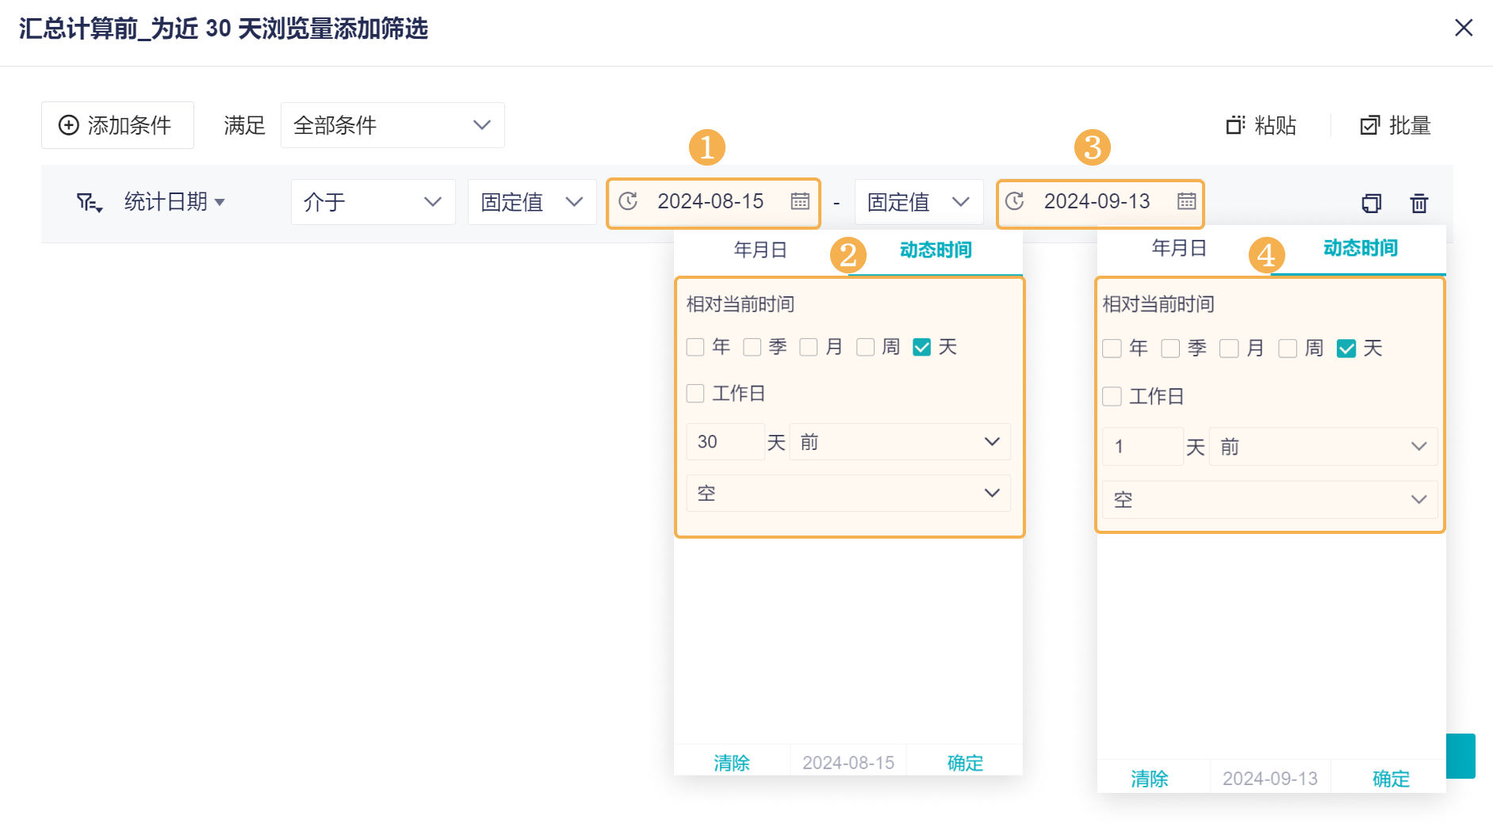Click the copy condition icon
Image resolution: width=1493 pixels, height=831 pixels.
1371,204
